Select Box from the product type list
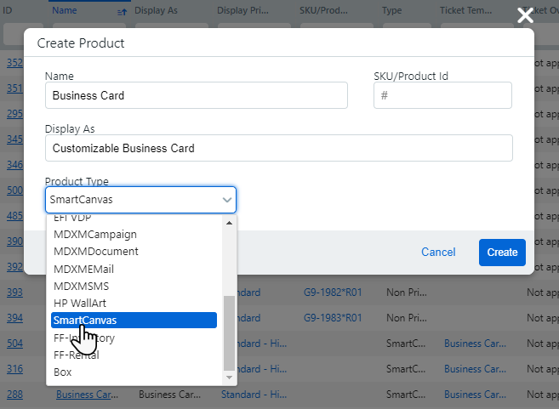This screenshot has height=409, width=559. tap(62, 372)
